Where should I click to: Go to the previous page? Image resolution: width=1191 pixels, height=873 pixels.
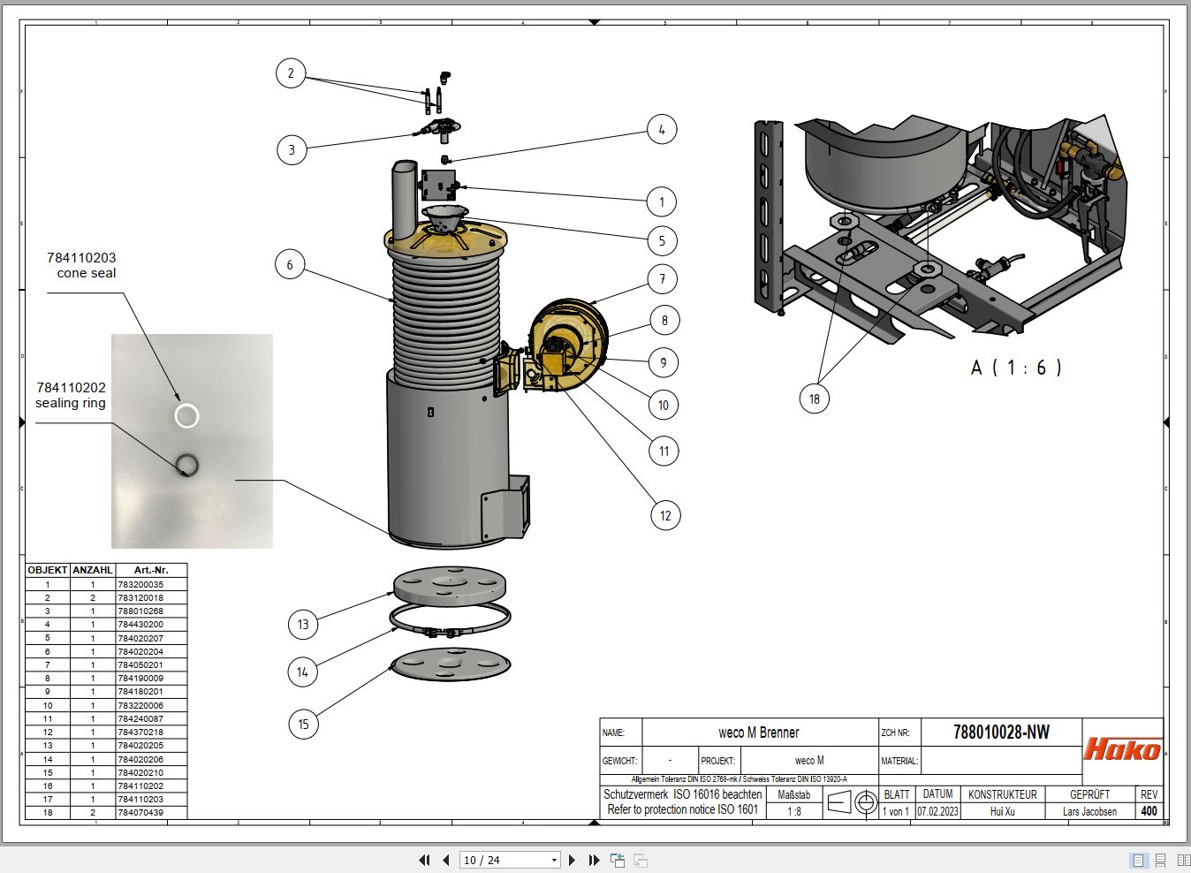coord(445,860)
